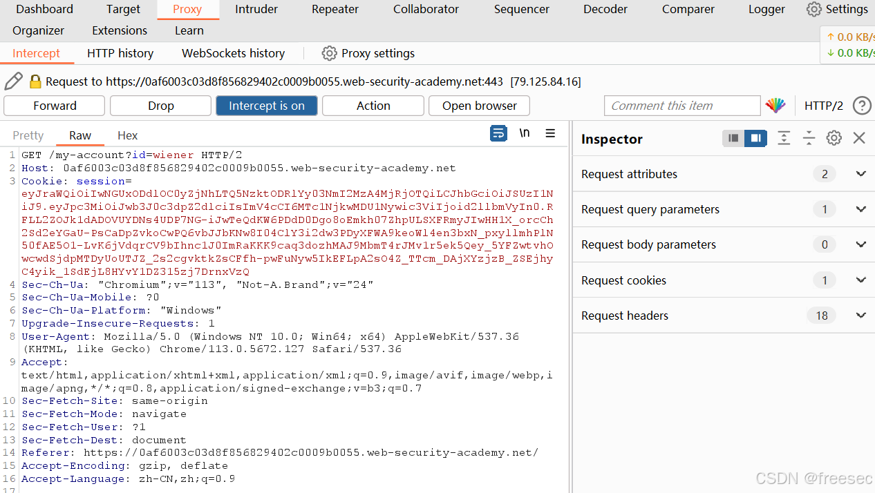Viewport: 875px width, 493px height.
Task: Click the Host header line
Action: (238, 168)
